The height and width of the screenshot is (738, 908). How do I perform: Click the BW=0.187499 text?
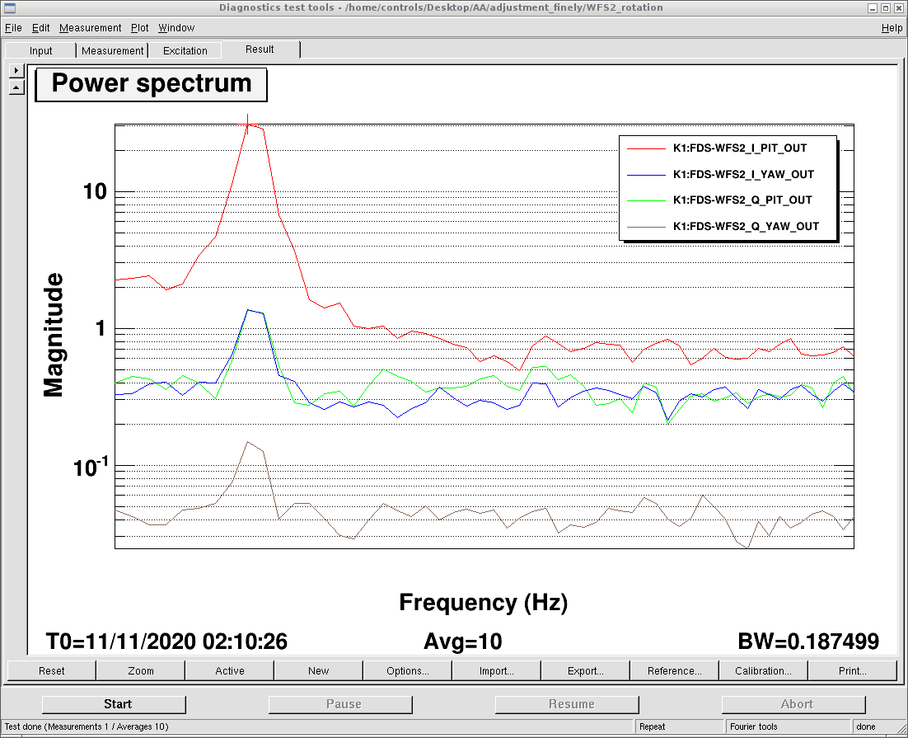tap(808, 642)
